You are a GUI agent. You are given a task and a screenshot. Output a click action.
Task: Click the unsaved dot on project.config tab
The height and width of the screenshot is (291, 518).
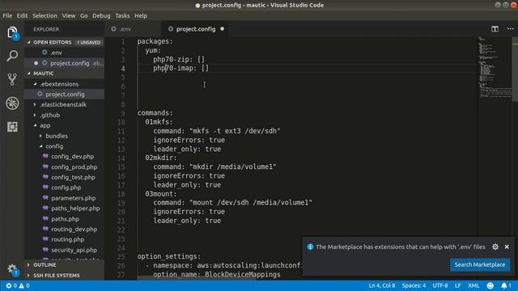[222, 29]
